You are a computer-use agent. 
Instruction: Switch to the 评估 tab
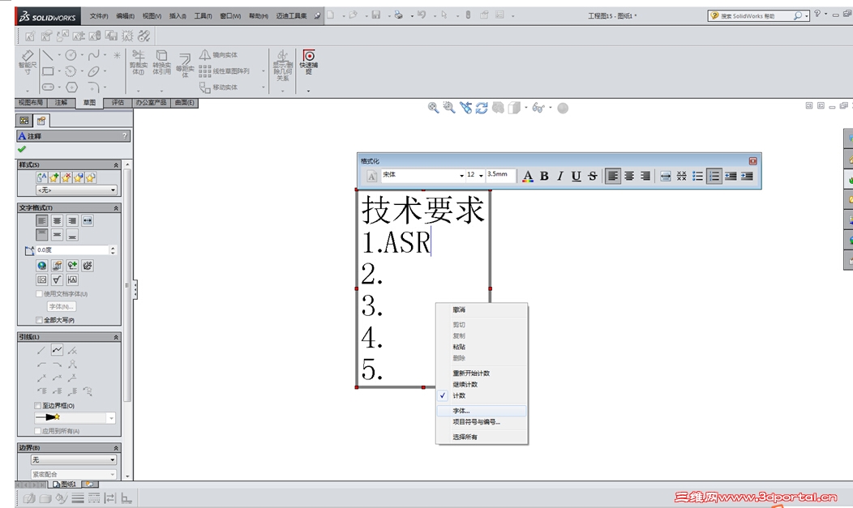tap(118, 103)
